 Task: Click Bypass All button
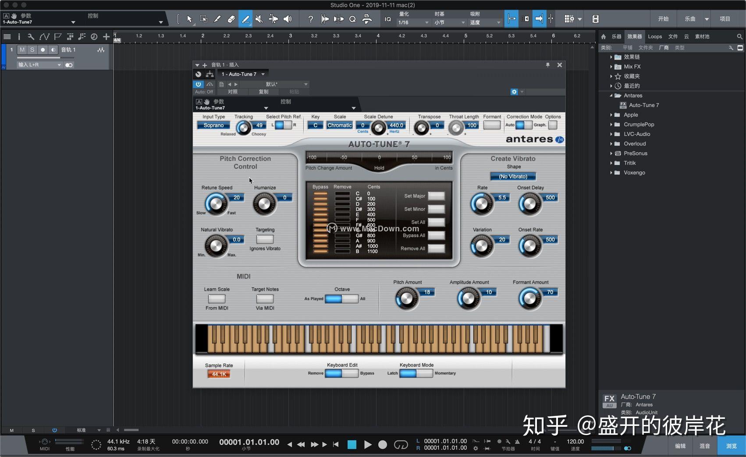point(436,235)
